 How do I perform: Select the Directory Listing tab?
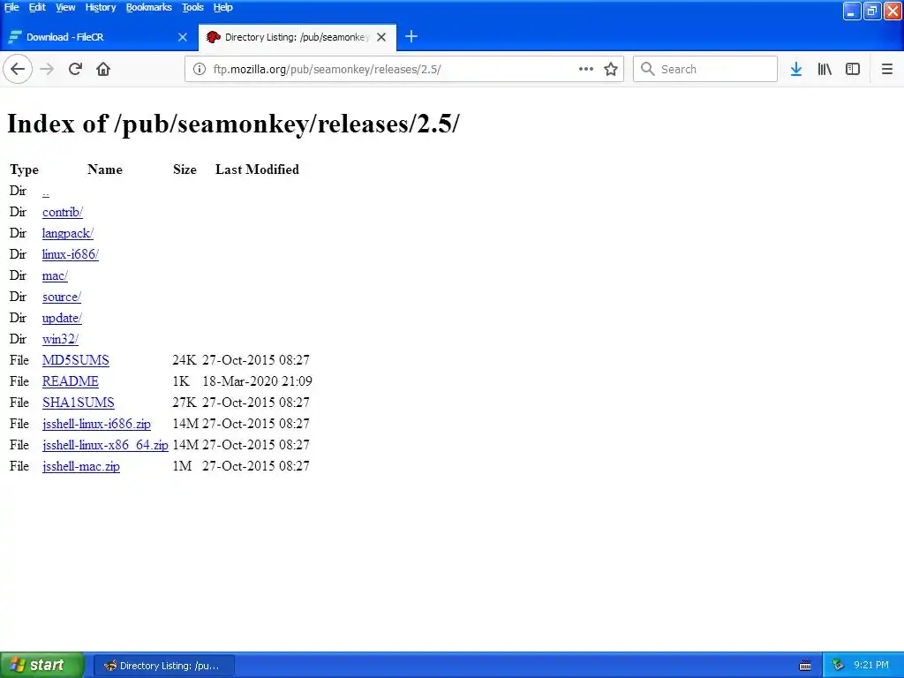[297, 37]
